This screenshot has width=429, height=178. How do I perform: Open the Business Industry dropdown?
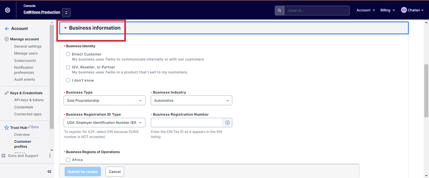[x=191, y=100]
